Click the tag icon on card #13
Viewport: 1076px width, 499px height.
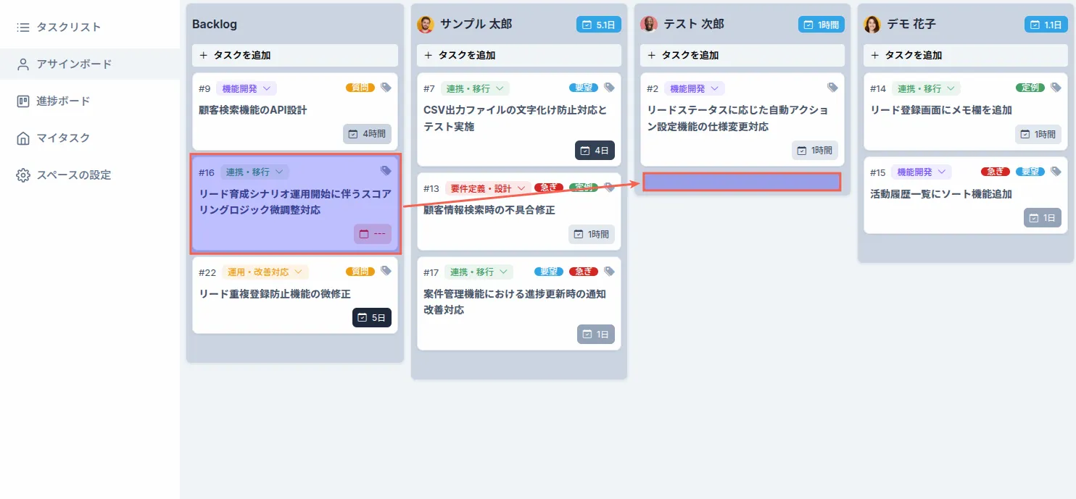608,187
